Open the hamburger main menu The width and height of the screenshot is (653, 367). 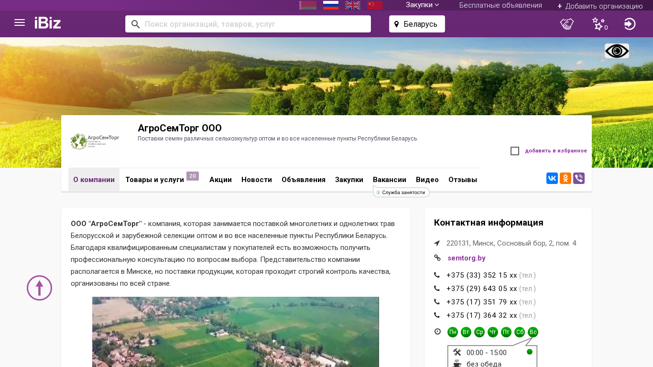[20, 22]
